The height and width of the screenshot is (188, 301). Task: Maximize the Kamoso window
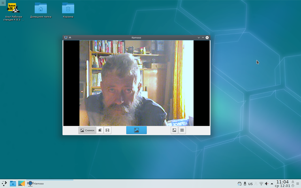203,38
